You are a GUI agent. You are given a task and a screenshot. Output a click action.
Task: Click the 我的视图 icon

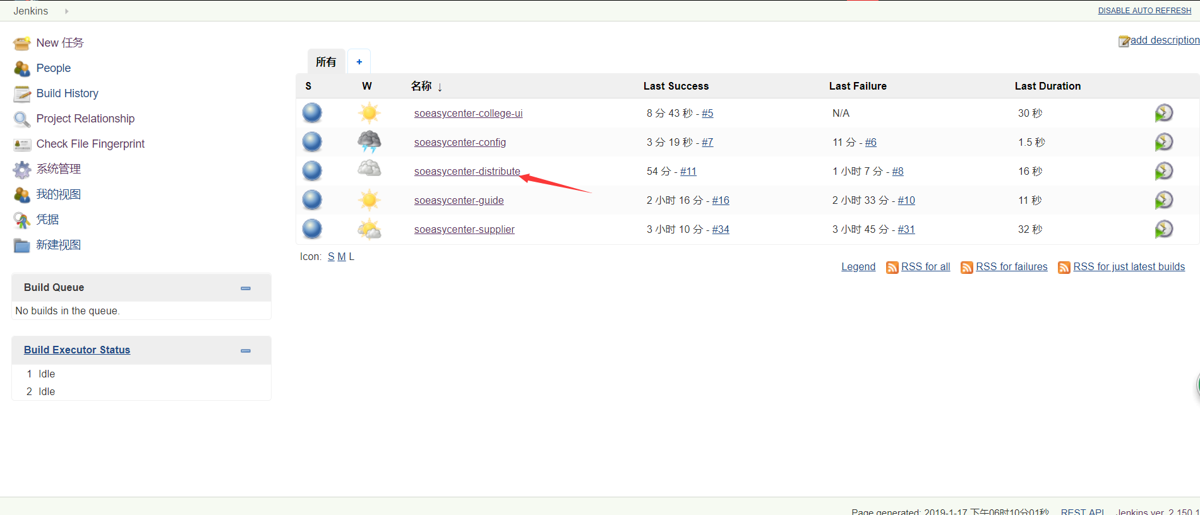[x=22, y=194]
